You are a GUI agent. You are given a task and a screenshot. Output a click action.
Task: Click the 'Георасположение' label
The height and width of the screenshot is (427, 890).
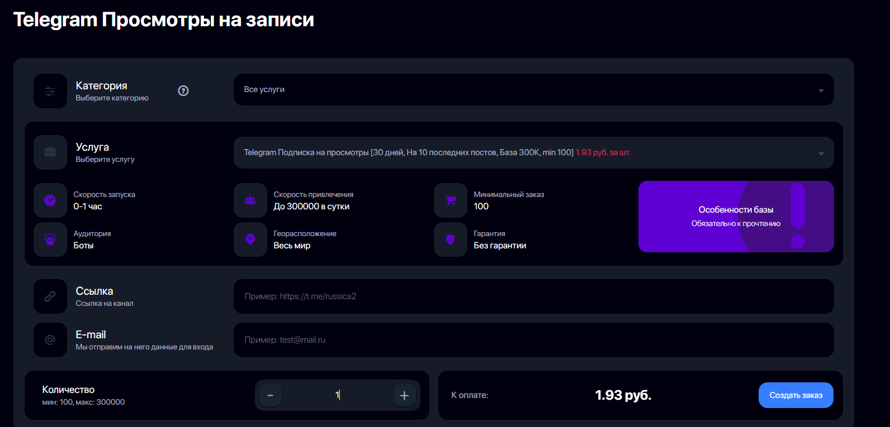pyautogui.click(x=305, y=234)
